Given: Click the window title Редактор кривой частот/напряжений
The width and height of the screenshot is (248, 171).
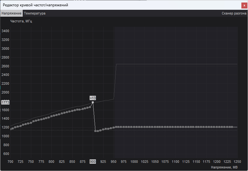Looking at the screenshot, I should coord(35,5).
